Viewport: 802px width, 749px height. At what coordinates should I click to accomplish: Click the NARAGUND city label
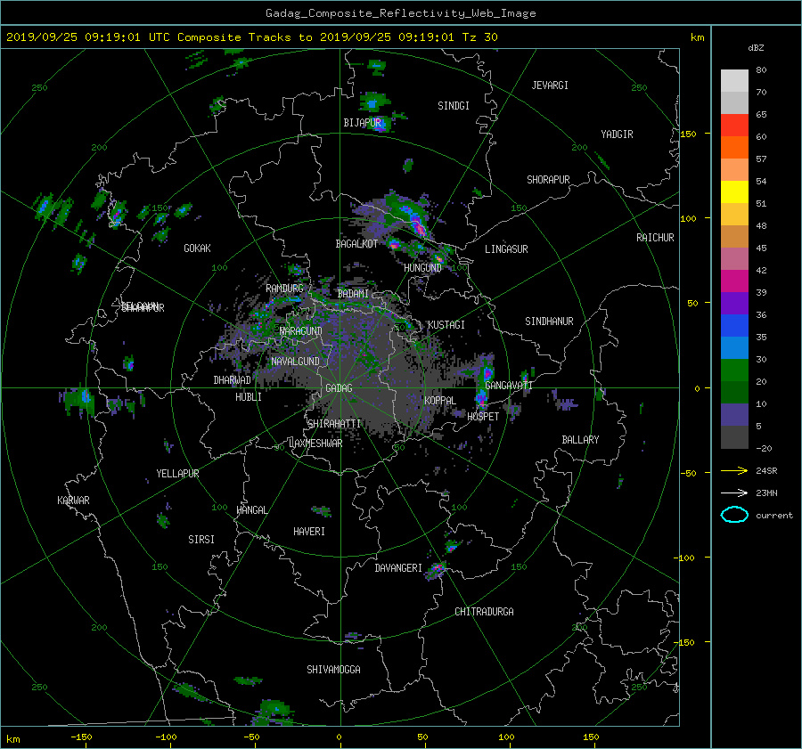pos(301,330)
